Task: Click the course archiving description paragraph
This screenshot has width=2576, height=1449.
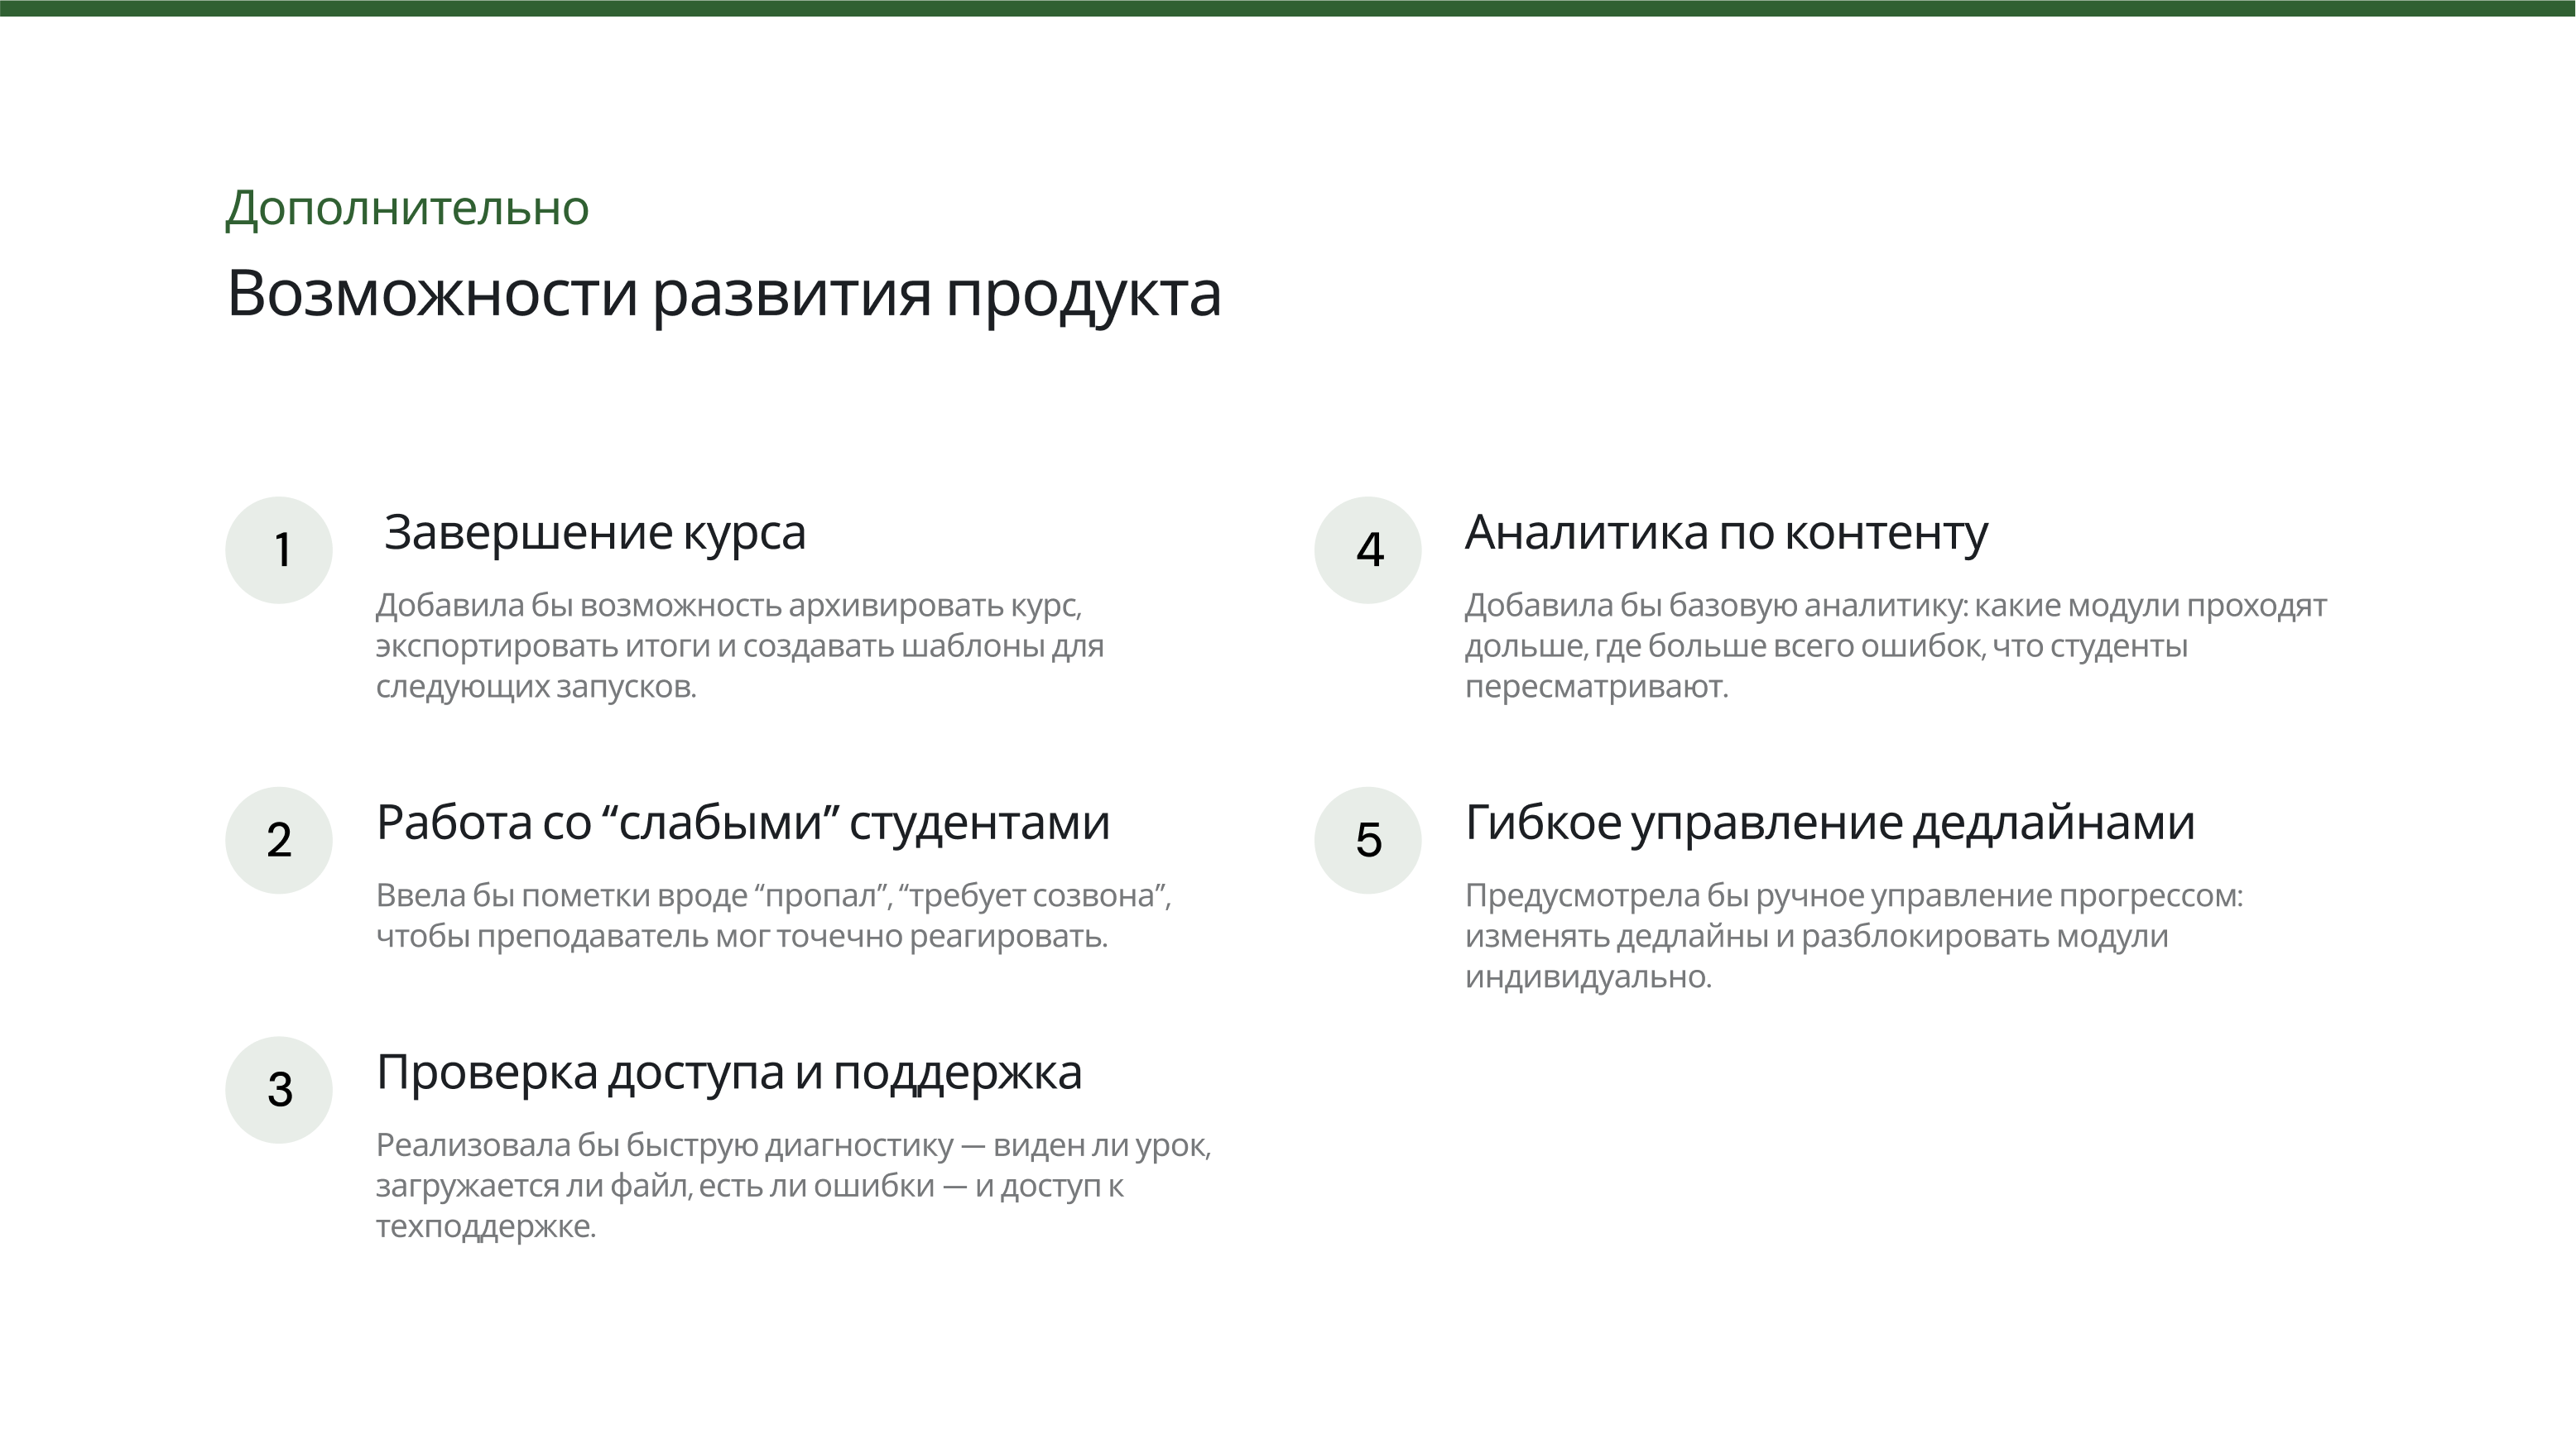Action: point(739,646)
